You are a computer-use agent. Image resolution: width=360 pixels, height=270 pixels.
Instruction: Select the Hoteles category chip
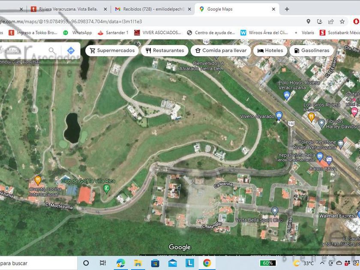(270, 51)
